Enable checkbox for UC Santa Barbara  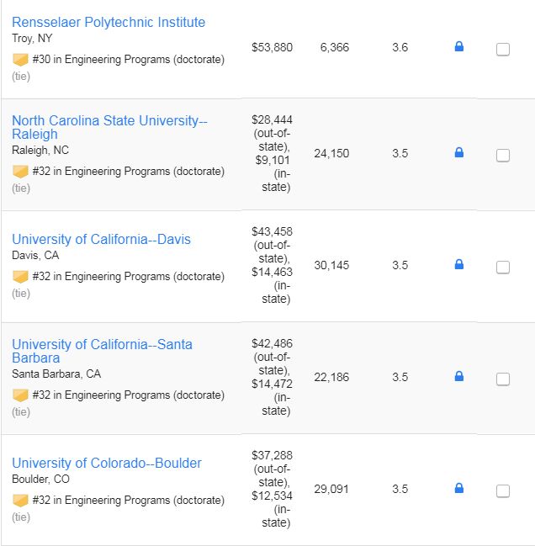coord(503,379)
